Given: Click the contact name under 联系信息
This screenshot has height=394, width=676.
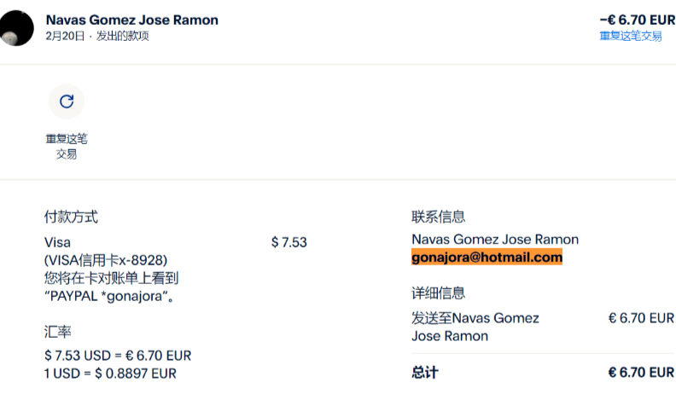Looking at the screenshot, I should [x=495, y=239].
